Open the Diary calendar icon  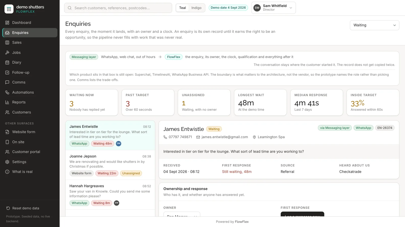pos(7,63)
